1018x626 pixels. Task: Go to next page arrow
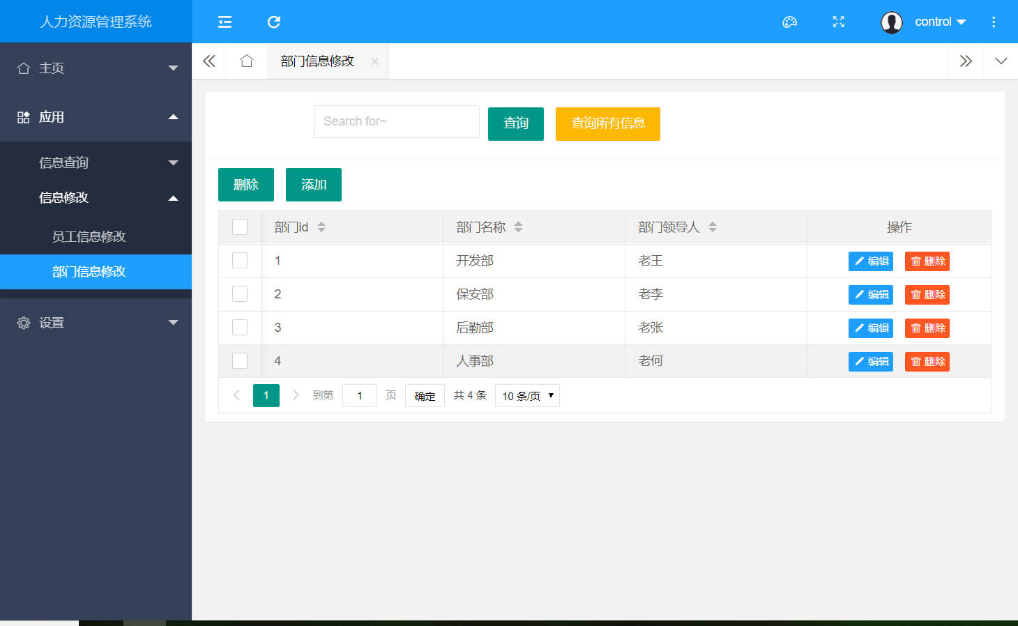point(296,395)
